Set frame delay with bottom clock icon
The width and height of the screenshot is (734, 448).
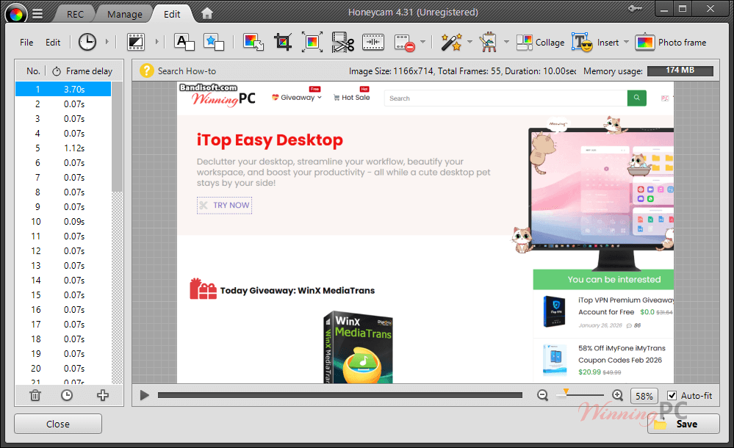[x=67, y=395]
